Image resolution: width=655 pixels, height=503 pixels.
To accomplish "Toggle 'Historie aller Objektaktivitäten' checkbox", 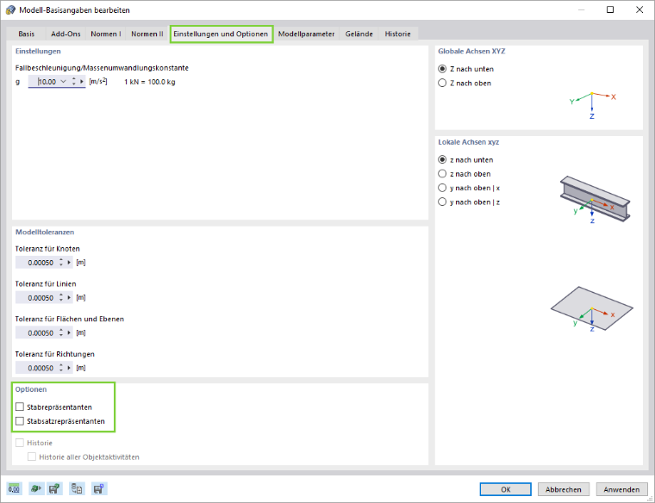I will [32, 457].
